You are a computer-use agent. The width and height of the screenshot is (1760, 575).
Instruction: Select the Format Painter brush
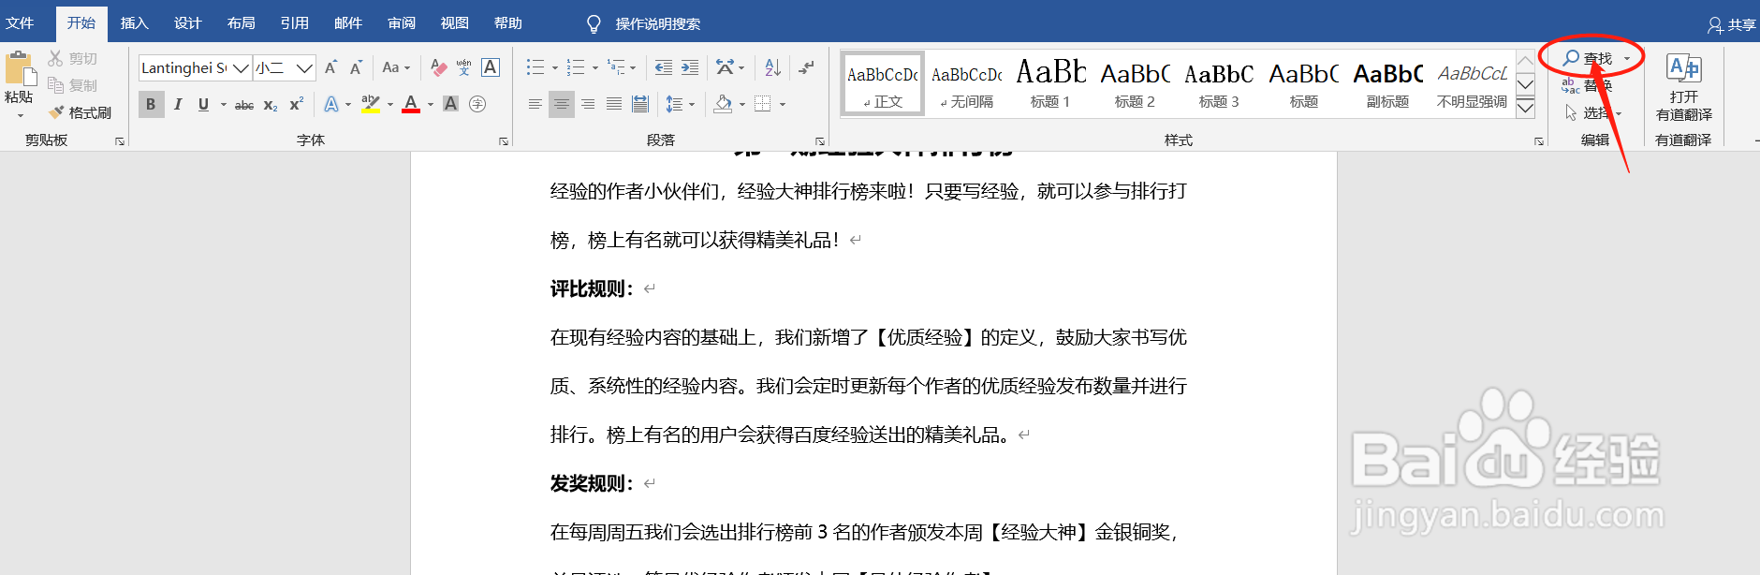(x=81, y=112)
